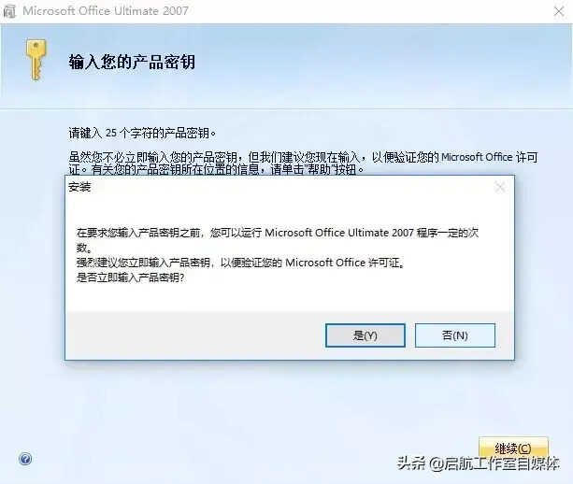Viewport: 573px width, 484px height.
Task: Click the background paragraph starting with 虽然您不必立即输入
Action: pos(303,164)
